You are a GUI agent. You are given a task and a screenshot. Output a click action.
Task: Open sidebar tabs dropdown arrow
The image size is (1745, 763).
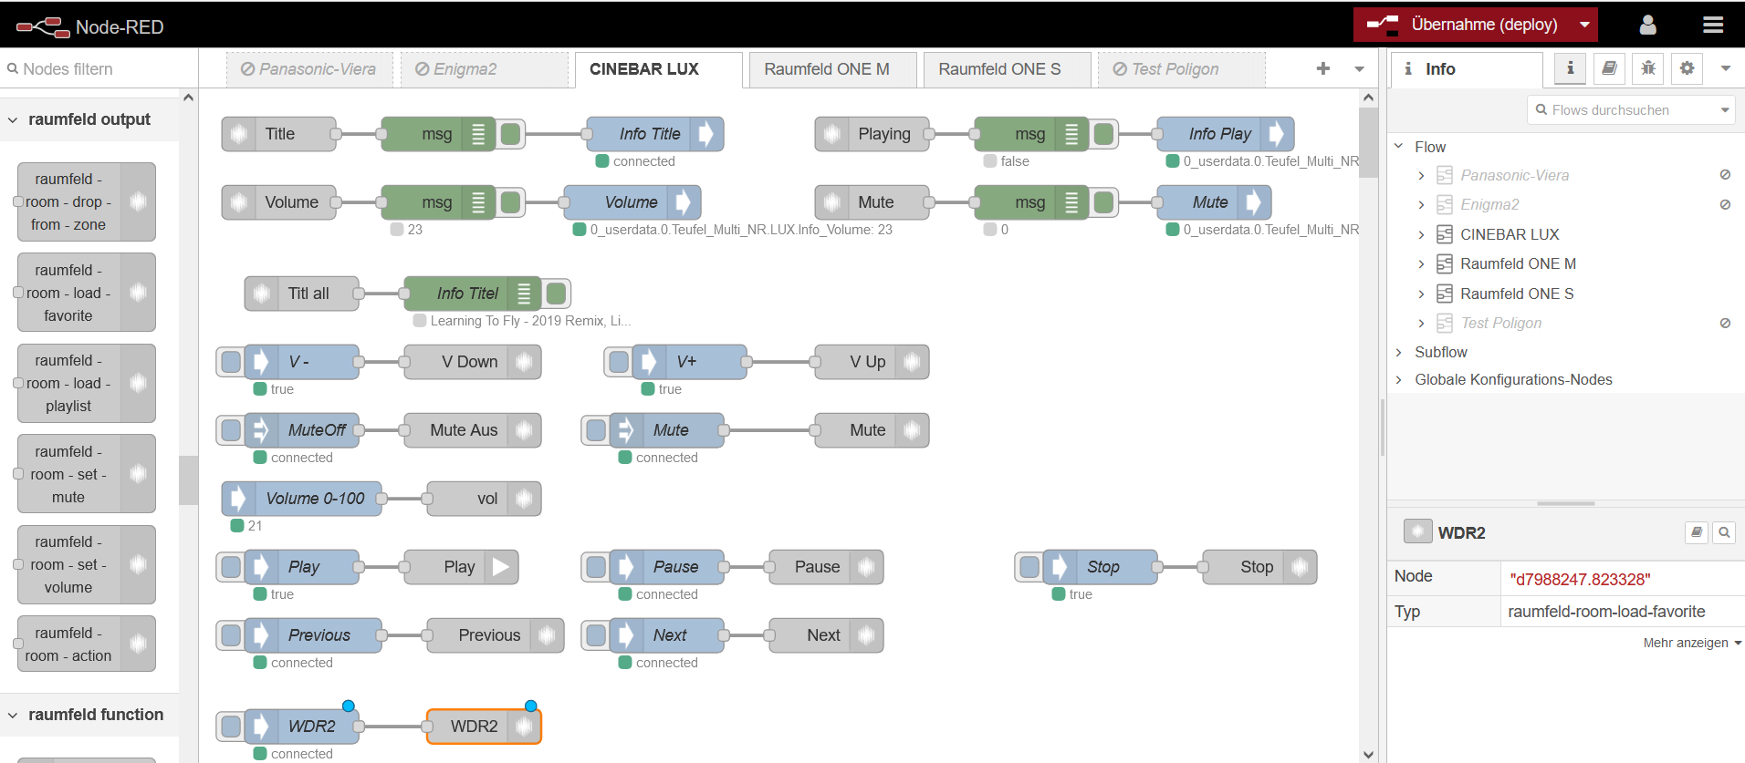1725,68
